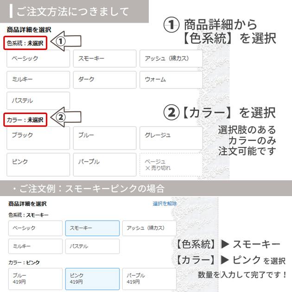Select the ブラック color option
292x292 pixels.
(x=38, y=138)
